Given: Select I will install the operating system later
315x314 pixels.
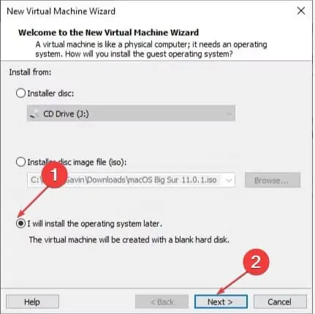Looking at the screenshot, I should tap(20, 223).
